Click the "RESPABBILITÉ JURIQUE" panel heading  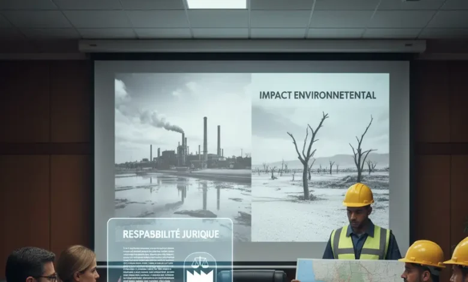(170, 233)
